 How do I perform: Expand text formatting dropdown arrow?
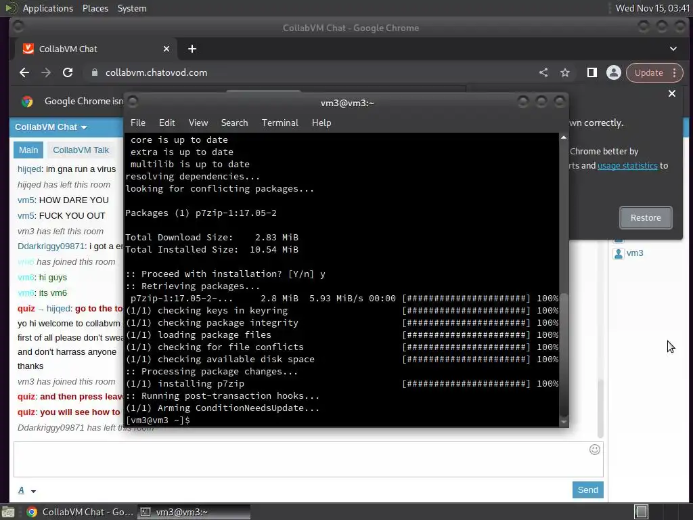[x=33, y=491]
